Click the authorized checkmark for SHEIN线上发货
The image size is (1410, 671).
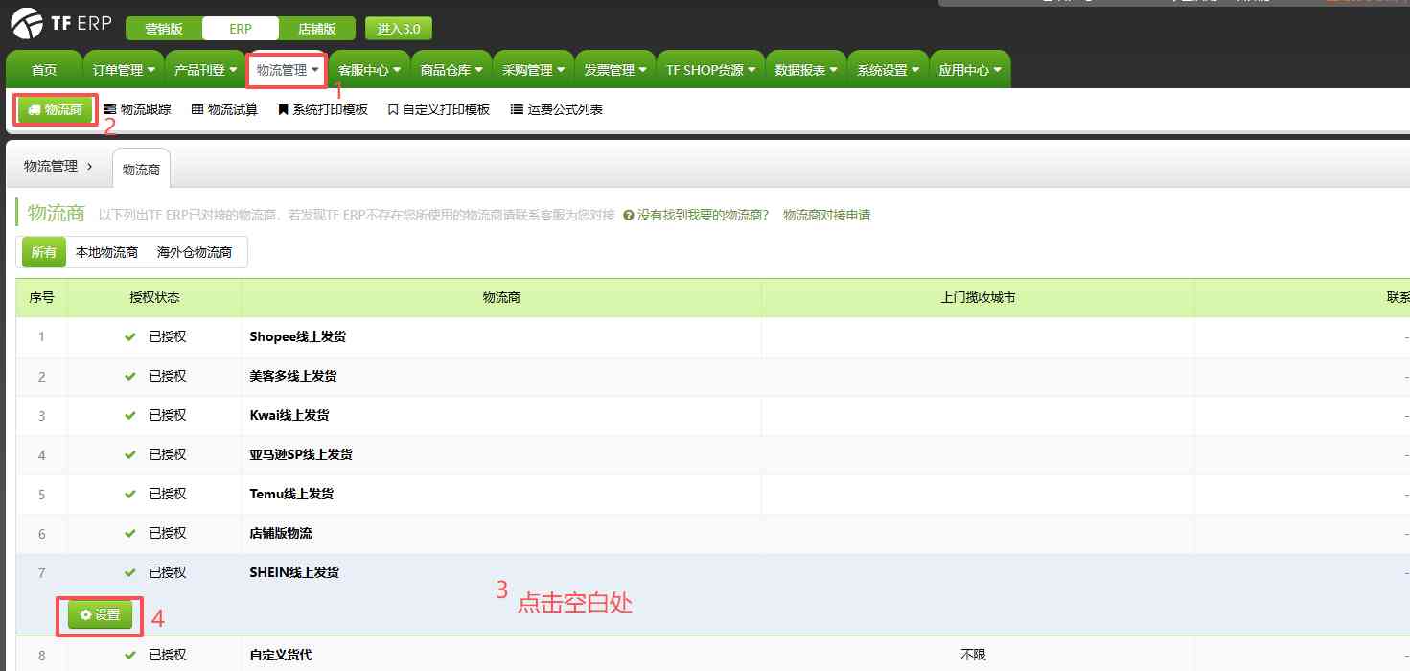tap(128, 572)
